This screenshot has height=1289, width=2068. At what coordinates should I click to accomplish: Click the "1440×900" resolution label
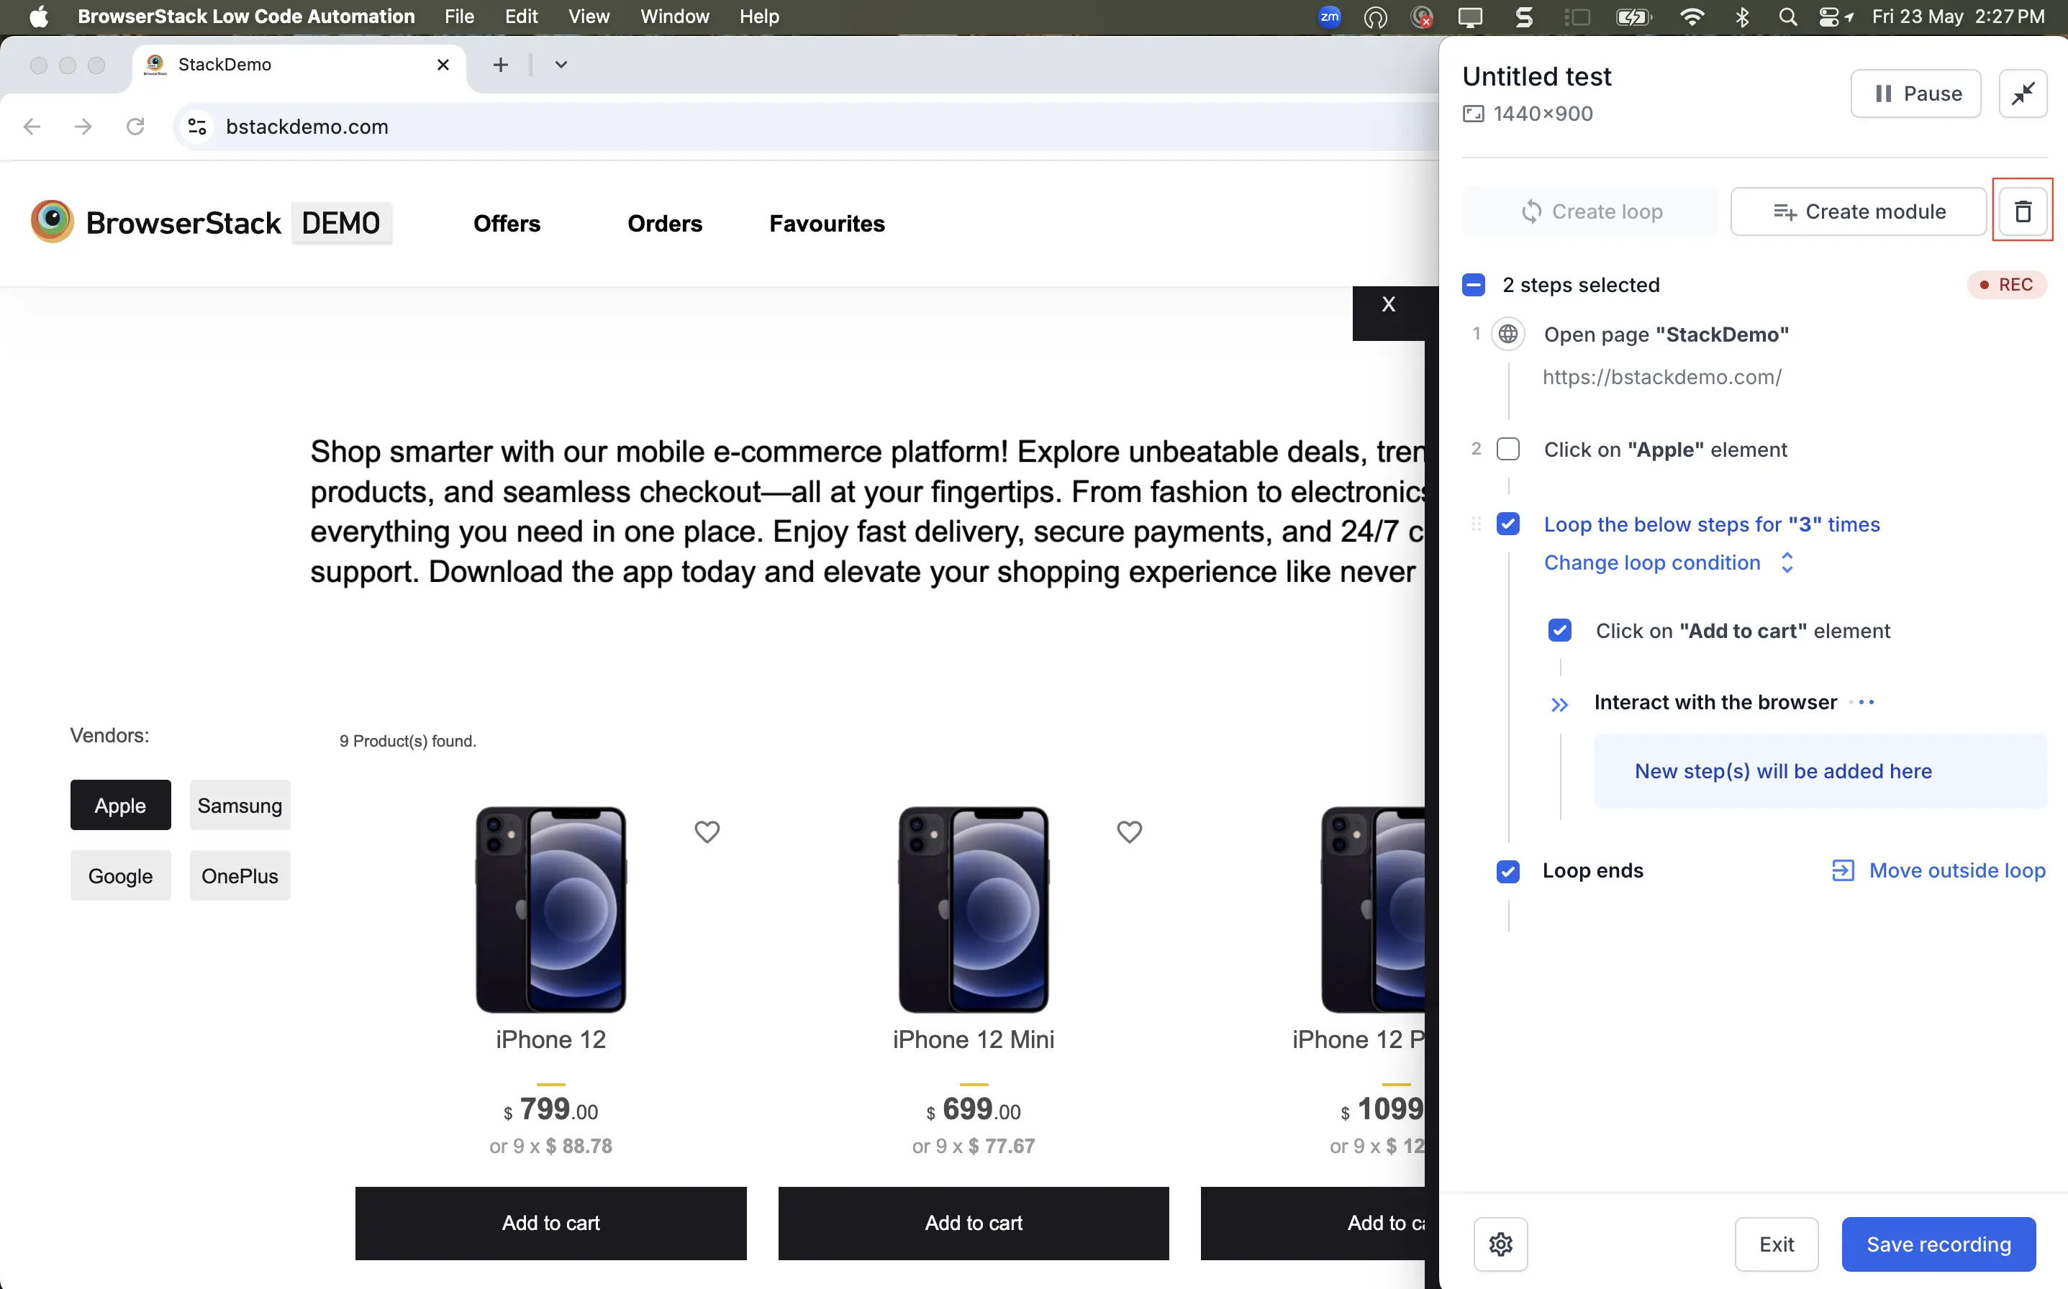1542,114
